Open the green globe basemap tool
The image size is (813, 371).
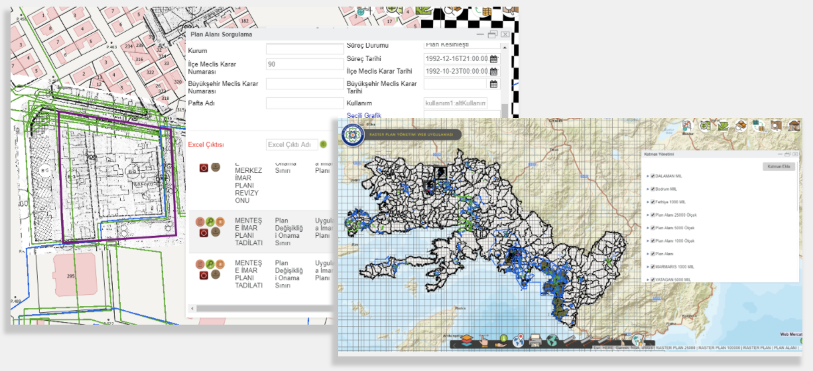pos(552,341)
